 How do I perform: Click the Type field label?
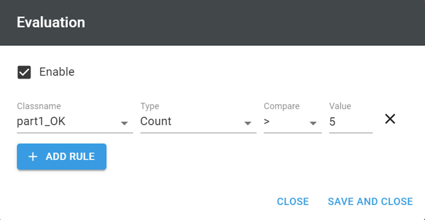coord(150,106)
